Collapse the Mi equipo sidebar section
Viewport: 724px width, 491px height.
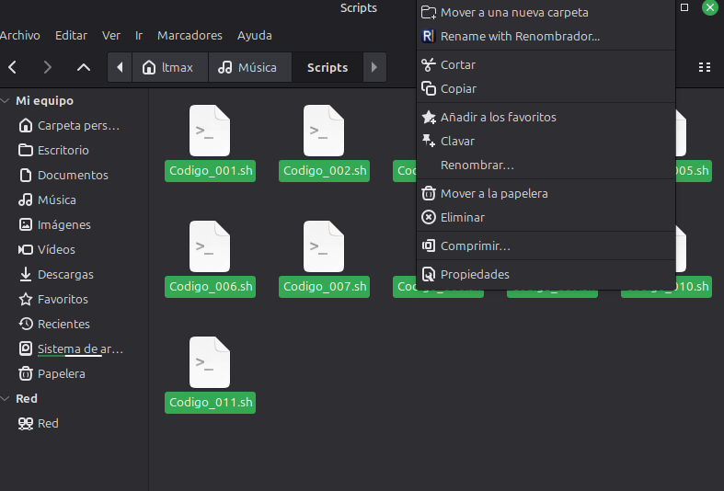point(6,100)
